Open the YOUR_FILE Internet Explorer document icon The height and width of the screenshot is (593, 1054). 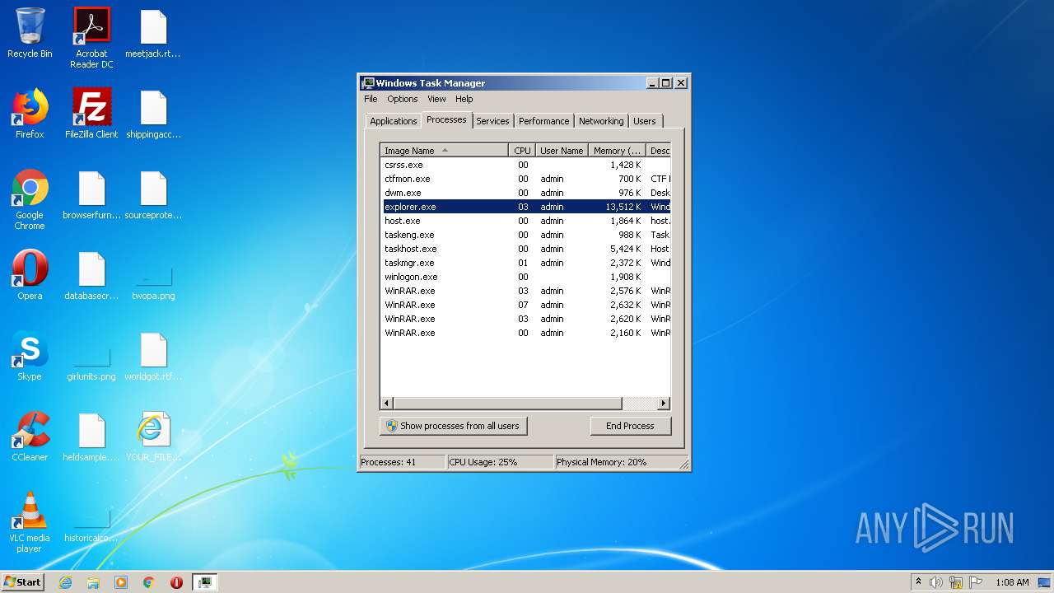click(153, 437)
